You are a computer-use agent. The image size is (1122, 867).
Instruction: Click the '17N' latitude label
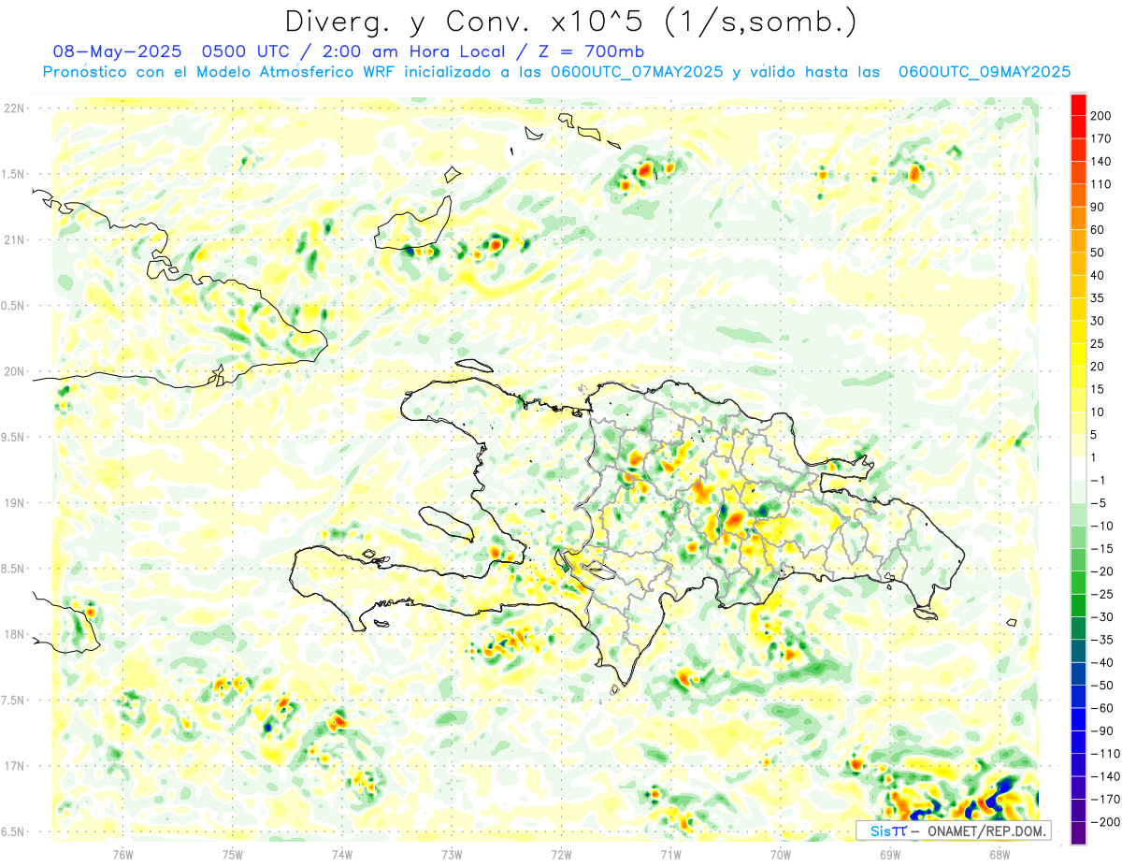tap(13, 766)
